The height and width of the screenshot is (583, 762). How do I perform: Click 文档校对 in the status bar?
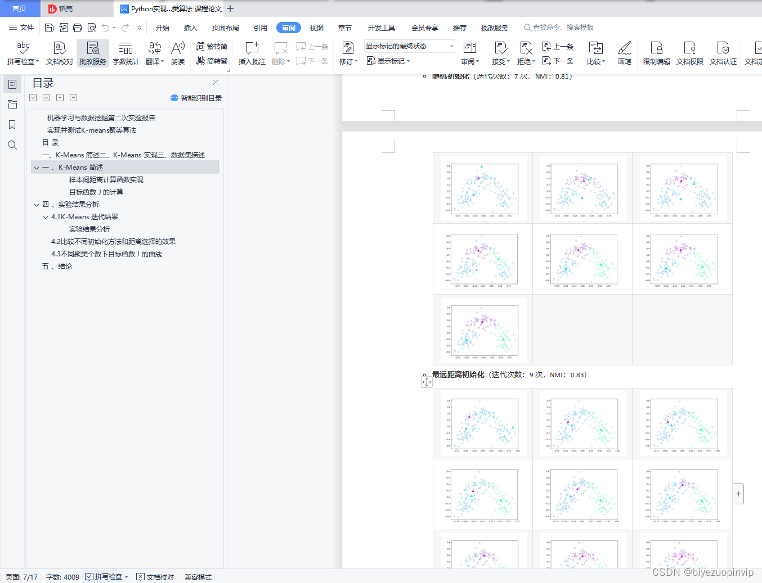tap(155, 577)
